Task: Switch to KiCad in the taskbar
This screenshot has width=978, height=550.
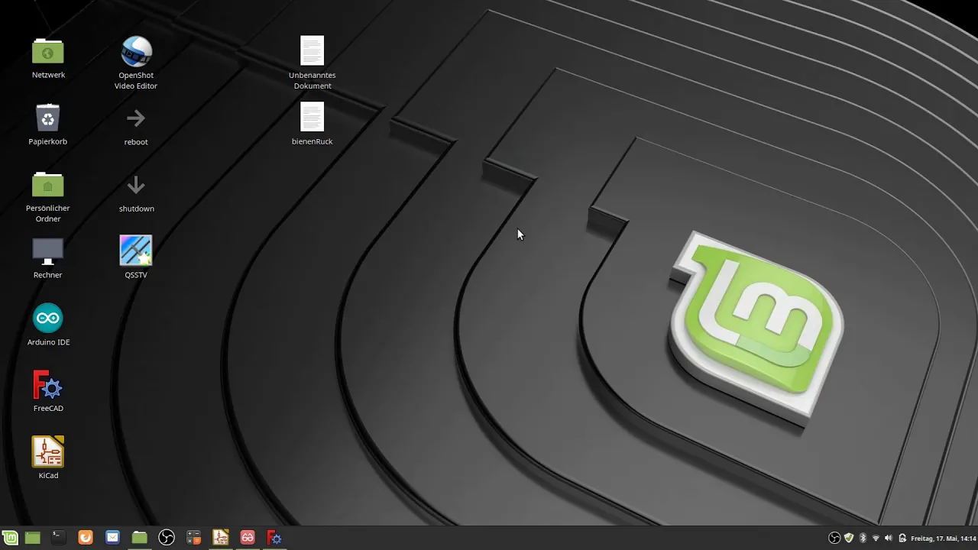Action: point(220,538)
